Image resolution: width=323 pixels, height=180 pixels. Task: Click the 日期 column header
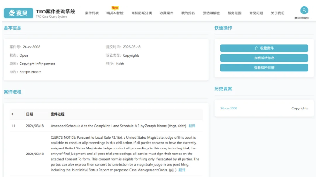tap(30, 114)
